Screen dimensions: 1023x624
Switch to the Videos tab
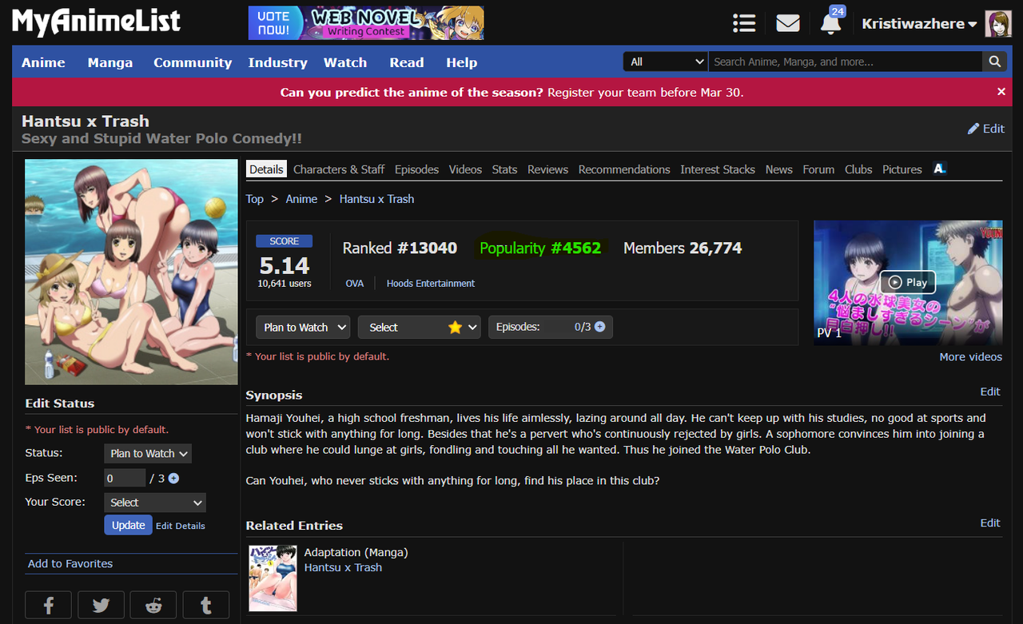[465, 169]
